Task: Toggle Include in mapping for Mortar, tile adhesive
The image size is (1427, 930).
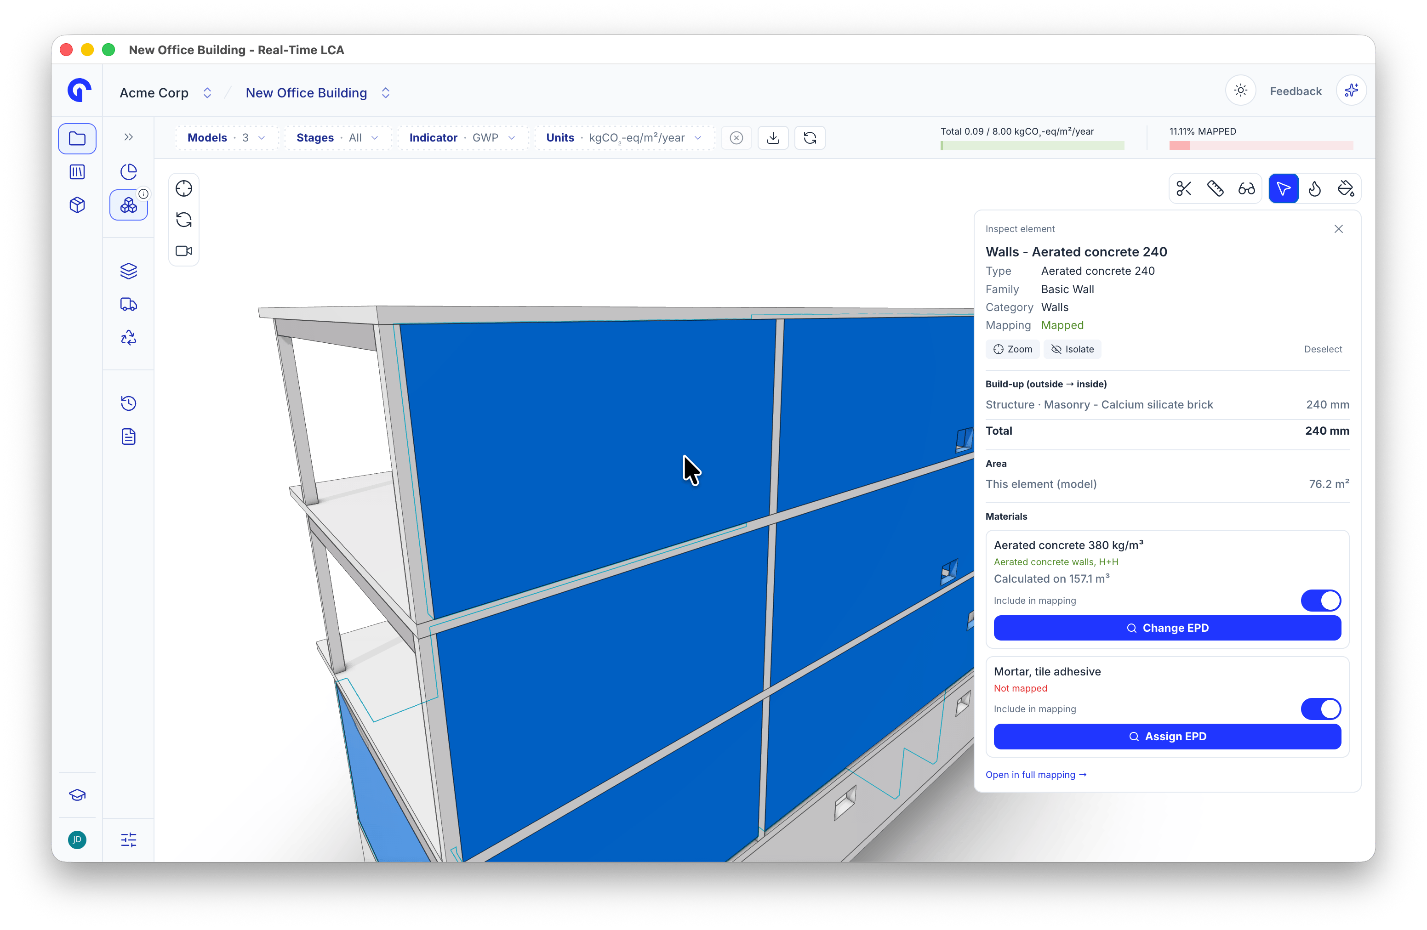Action: click(x=1321, y=709)
